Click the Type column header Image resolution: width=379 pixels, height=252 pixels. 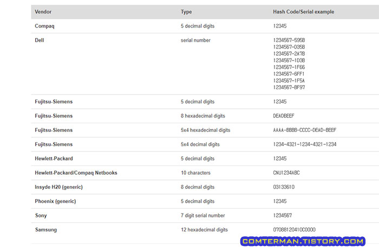click(186, 11)
